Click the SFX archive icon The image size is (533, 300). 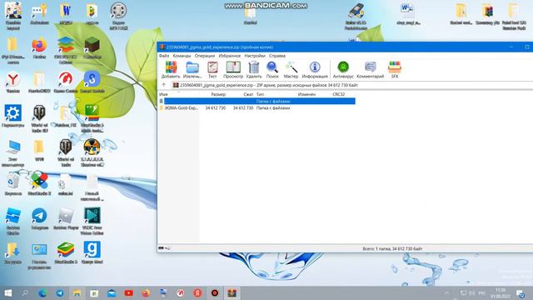(395, 70)
